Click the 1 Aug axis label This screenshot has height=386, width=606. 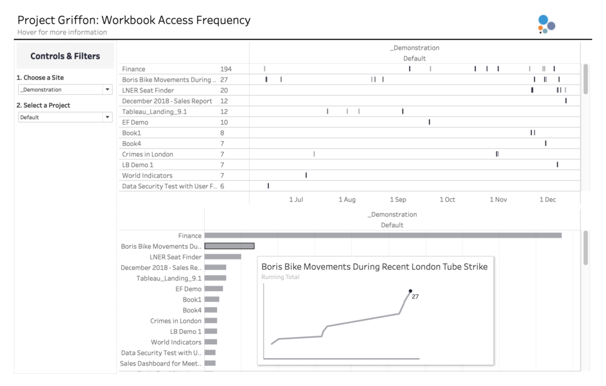347,200
